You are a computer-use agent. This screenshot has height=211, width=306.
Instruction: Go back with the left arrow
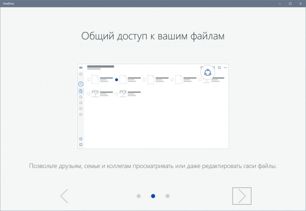[64, 196]
